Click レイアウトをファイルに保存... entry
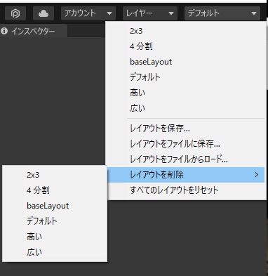The height and width of the screenshot is (276, 268). 186,144
